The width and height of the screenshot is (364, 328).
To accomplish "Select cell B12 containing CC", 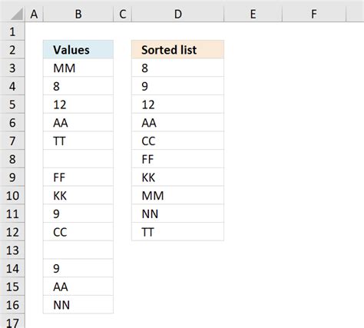I will pos(78,232).
